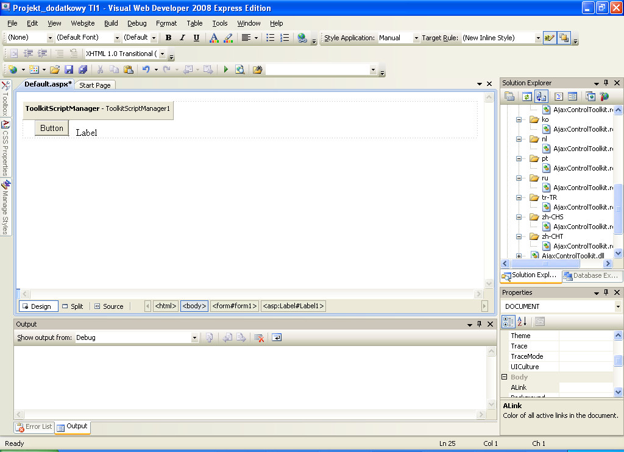Screen dimensions: 624x452
Task: Open the text alignment dropdown arrow
Action: pos(256,38)
